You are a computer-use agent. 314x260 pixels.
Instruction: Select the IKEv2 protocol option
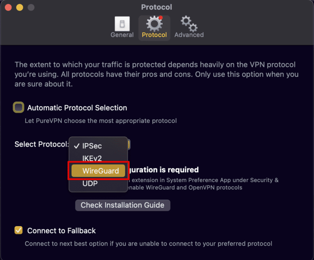coord(92,158)
